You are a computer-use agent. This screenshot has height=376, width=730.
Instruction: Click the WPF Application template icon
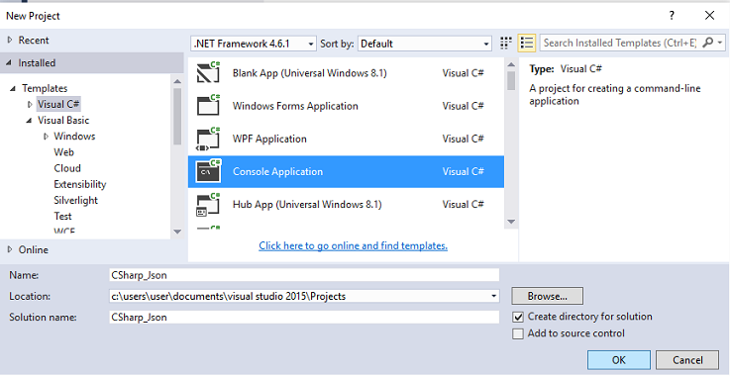(208, 139)
